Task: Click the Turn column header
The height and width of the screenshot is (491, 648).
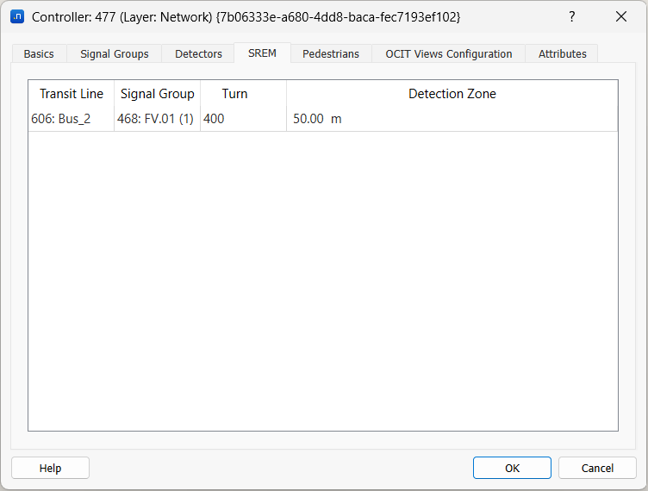Action: (234, 94)
